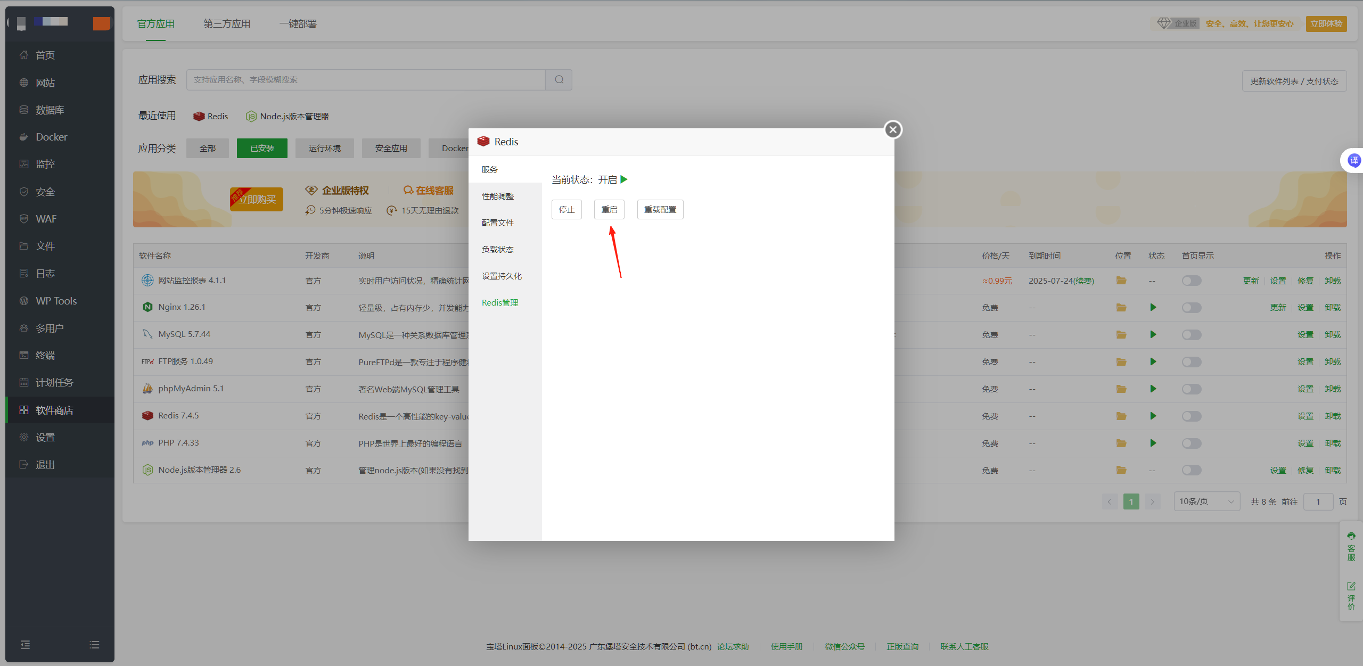Open 监控 in the sidebar
Viewport: 1363px width, 666px height.
point(60,164)
